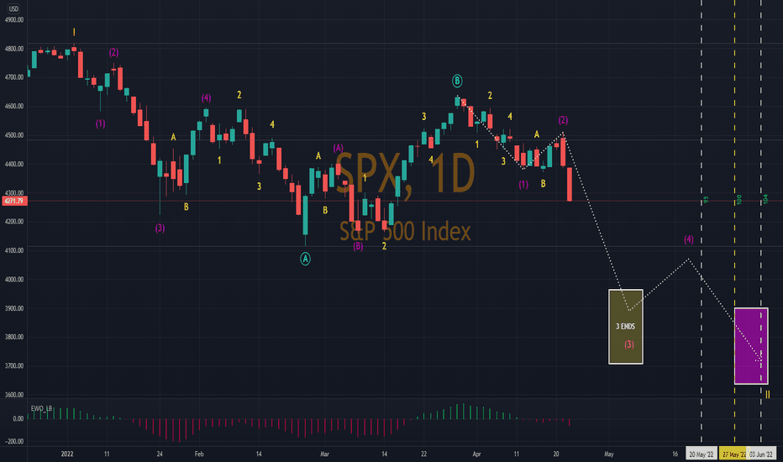Click the 4600.00 price axis label
Screen dimensions: 783x462
[x=14, y=107]
